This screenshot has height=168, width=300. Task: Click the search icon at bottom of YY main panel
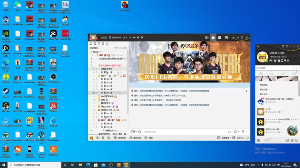coord(297,141)
